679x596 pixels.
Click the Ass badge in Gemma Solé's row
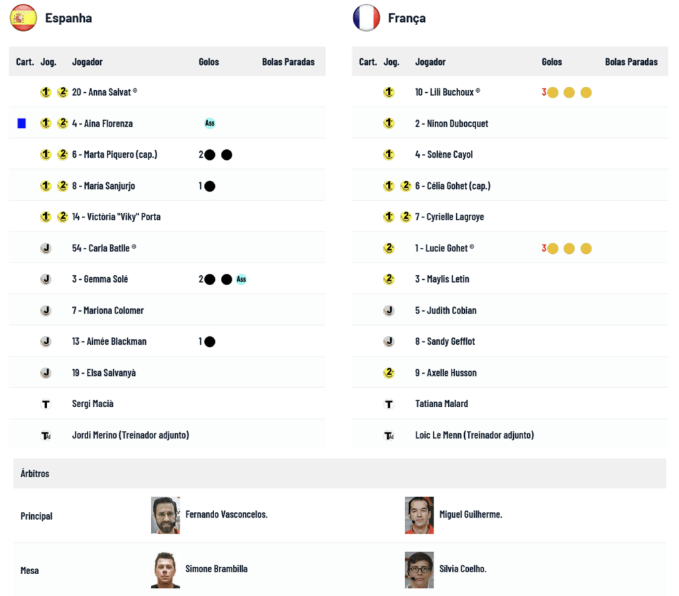(241, 279)
